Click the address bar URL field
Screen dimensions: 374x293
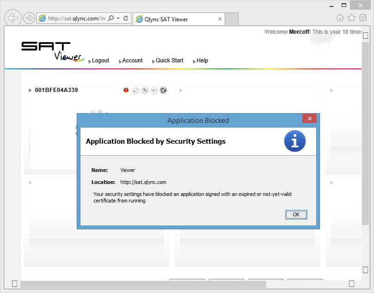(77, 18)
